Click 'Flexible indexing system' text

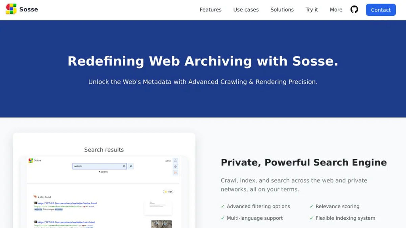345,218
